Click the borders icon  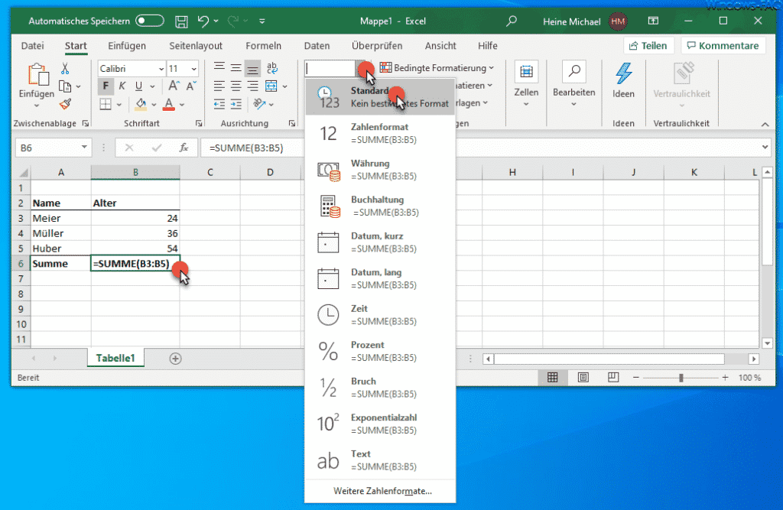(x=106, y=105)
